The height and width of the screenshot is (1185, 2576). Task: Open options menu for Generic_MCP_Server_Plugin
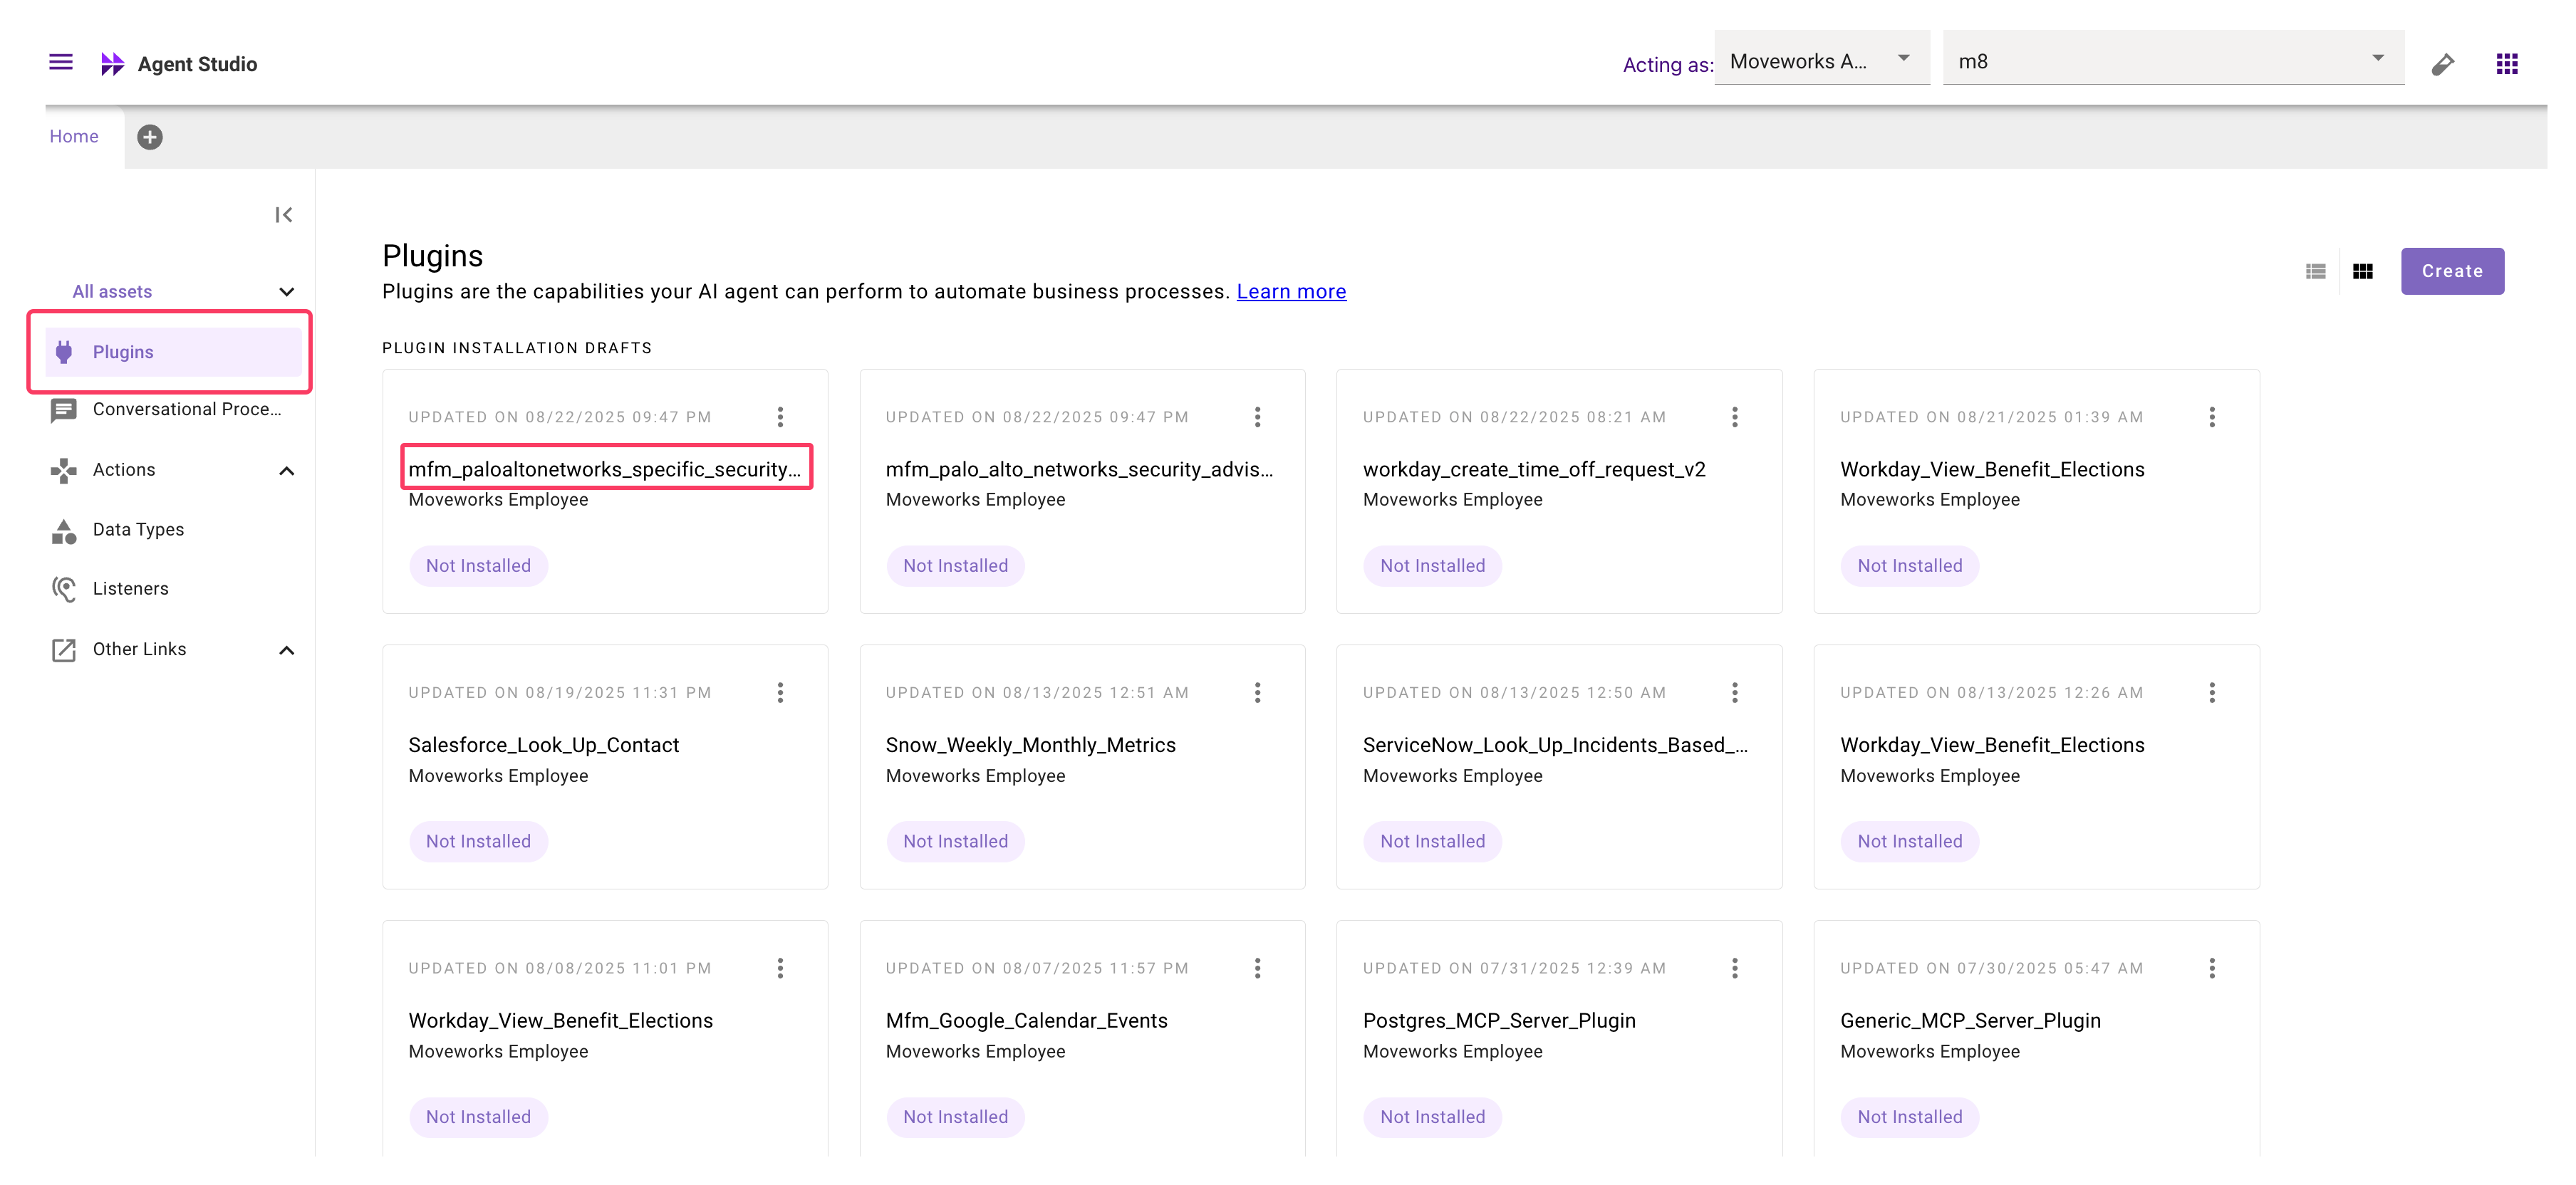click(x=2211, y=968)
